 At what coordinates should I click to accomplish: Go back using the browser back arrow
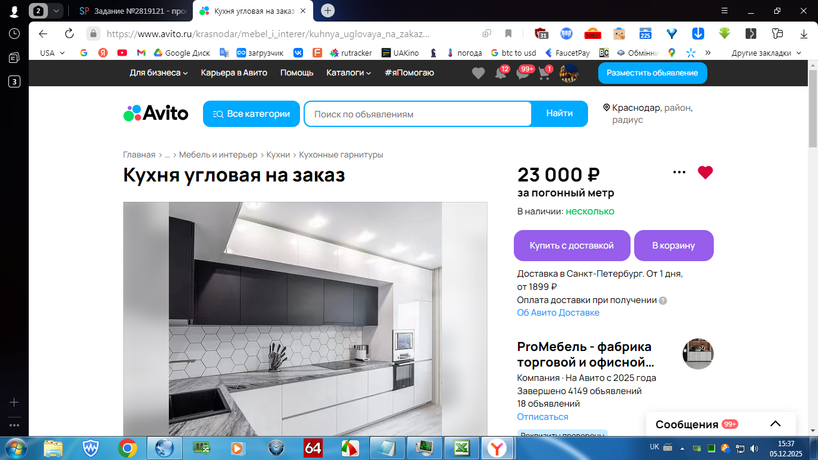(x=43, y=34)
